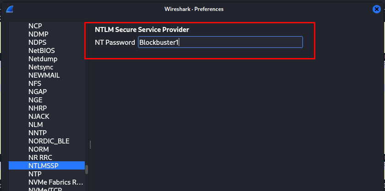The image size is (385, 191).
Task: Select the NetBIOS protocol item
Action: (x=41, y=51)
